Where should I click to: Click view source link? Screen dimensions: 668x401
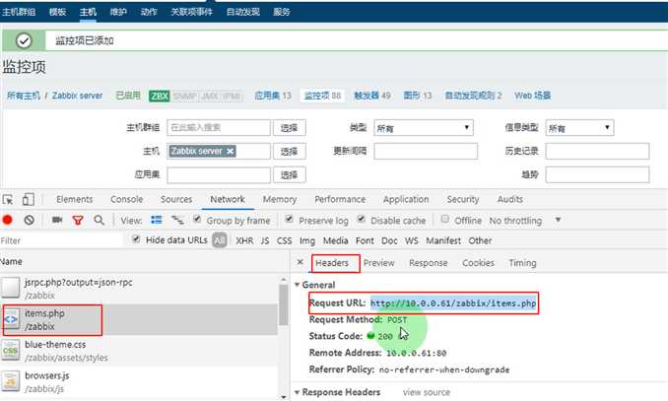click(427, 392)
